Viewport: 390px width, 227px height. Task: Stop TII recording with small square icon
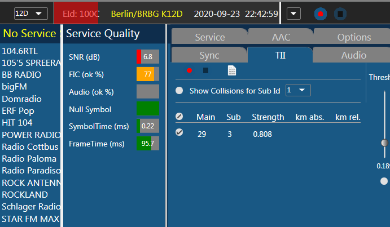[x=206, y=70]
